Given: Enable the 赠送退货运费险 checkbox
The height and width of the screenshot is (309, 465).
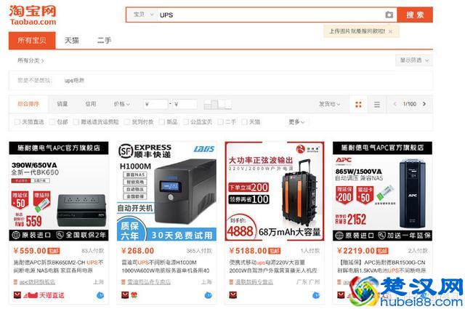Looking at the screenshot, I should pyautogui.click(x=76, y=122).
